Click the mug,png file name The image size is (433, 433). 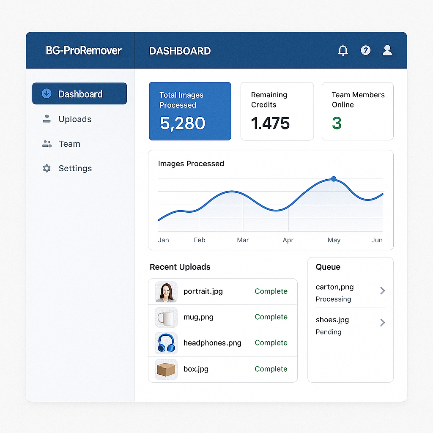[198, 317]
